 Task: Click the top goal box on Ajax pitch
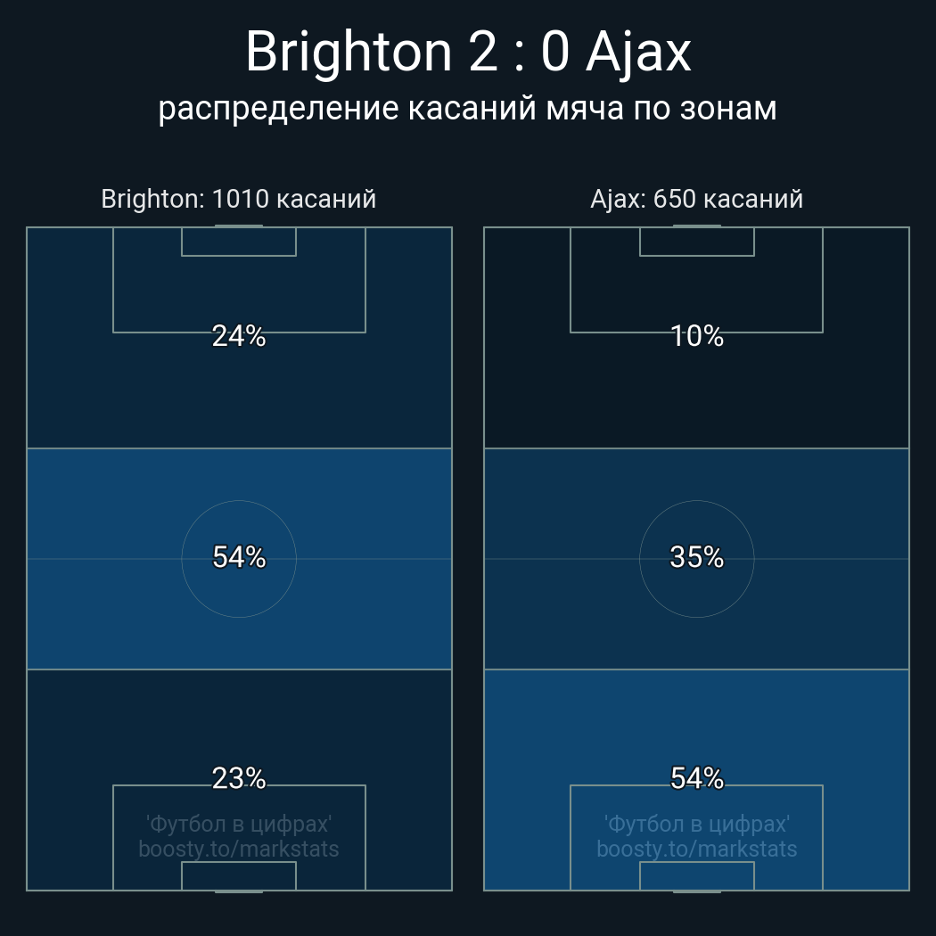pos(696,242)
